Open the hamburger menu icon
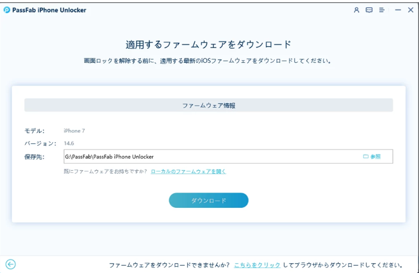The width and height of the screenshot is (419, 273). point(381,10)
